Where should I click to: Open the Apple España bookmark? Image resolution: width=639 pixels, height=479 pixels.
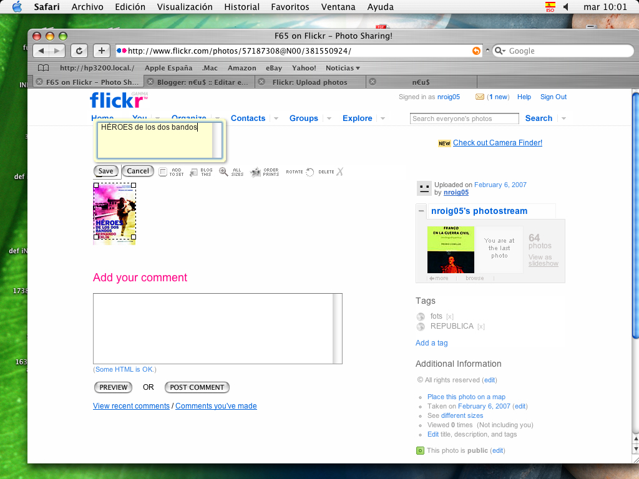pos(168,68)
